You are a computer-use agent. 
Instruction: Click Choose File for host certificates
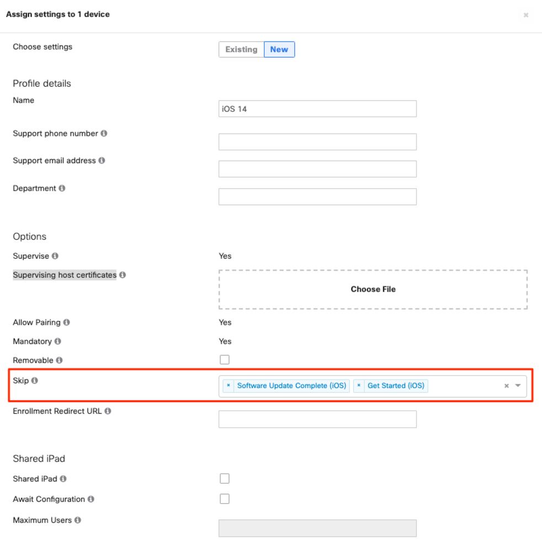[x=373, y=289]
